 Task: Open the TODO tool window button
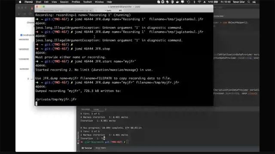coord(101,148)
